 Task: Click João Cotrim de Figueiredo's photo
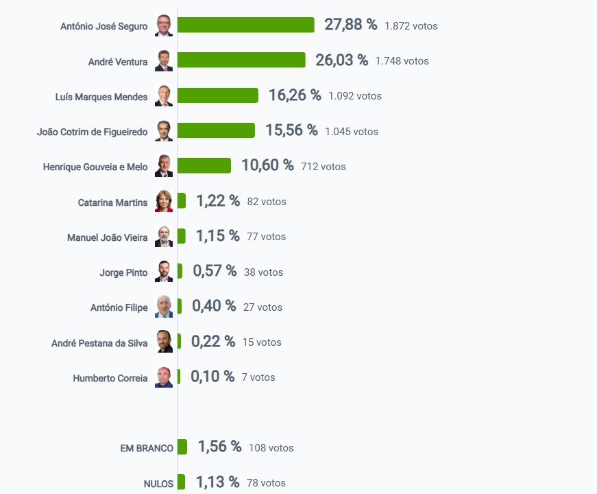coord(164,131)
